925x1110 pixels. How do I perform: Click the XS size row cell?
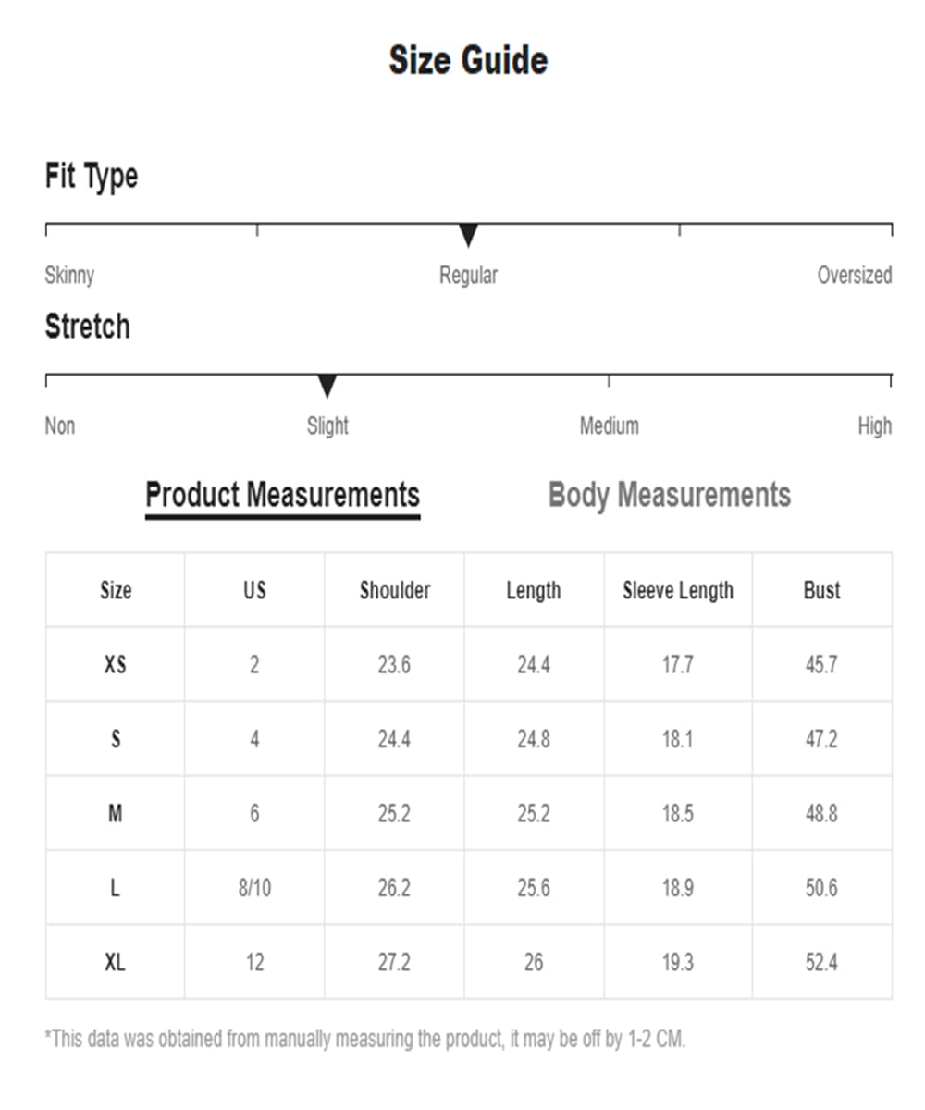coord(116,664)
